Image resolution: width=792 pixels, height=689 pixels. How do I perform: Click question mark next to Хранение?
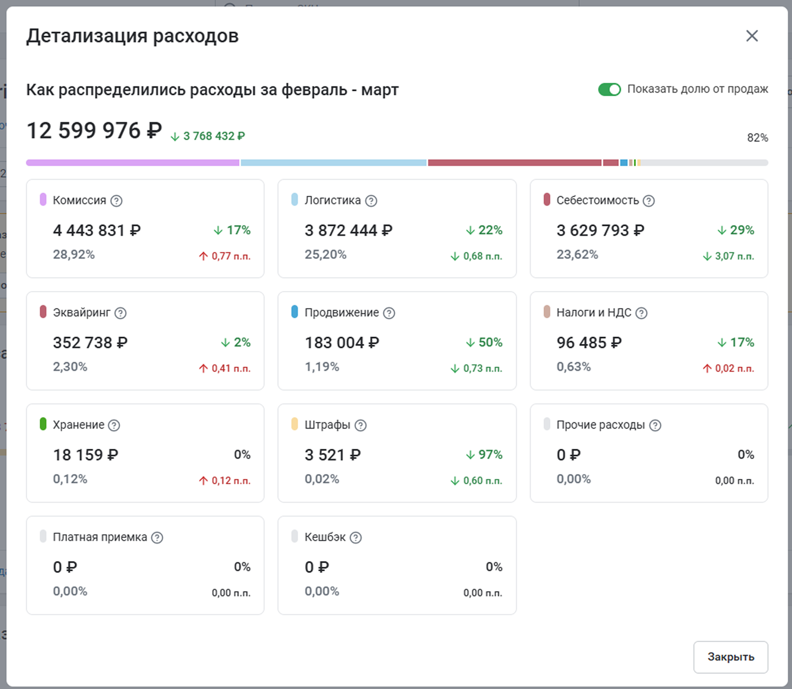(114, 425)
